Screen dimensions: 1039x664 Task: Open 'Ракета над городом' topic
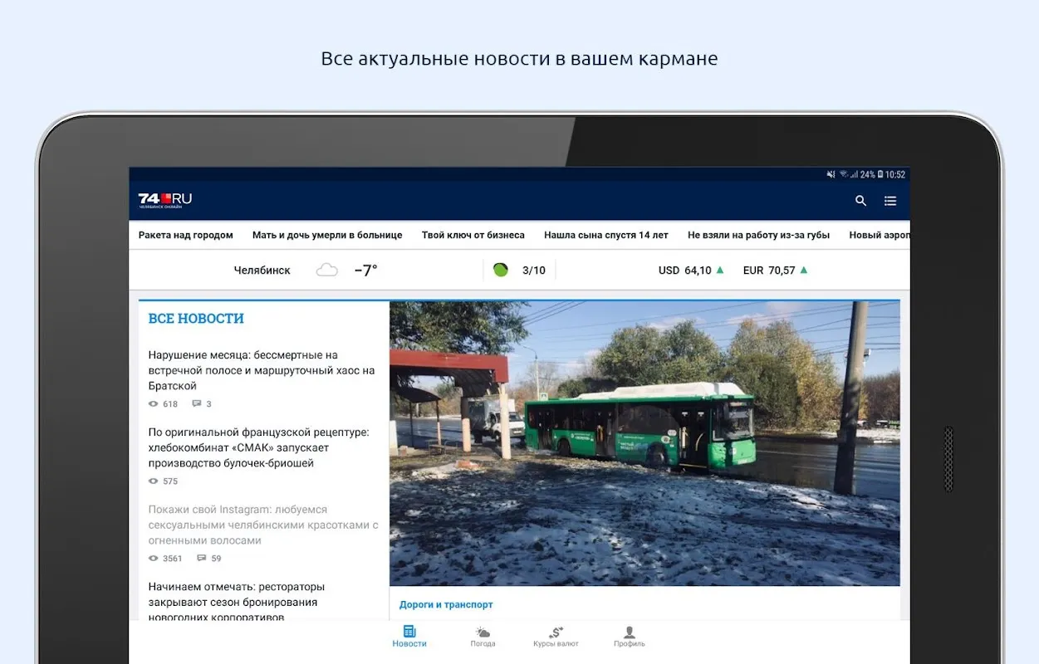click(185, 235)
